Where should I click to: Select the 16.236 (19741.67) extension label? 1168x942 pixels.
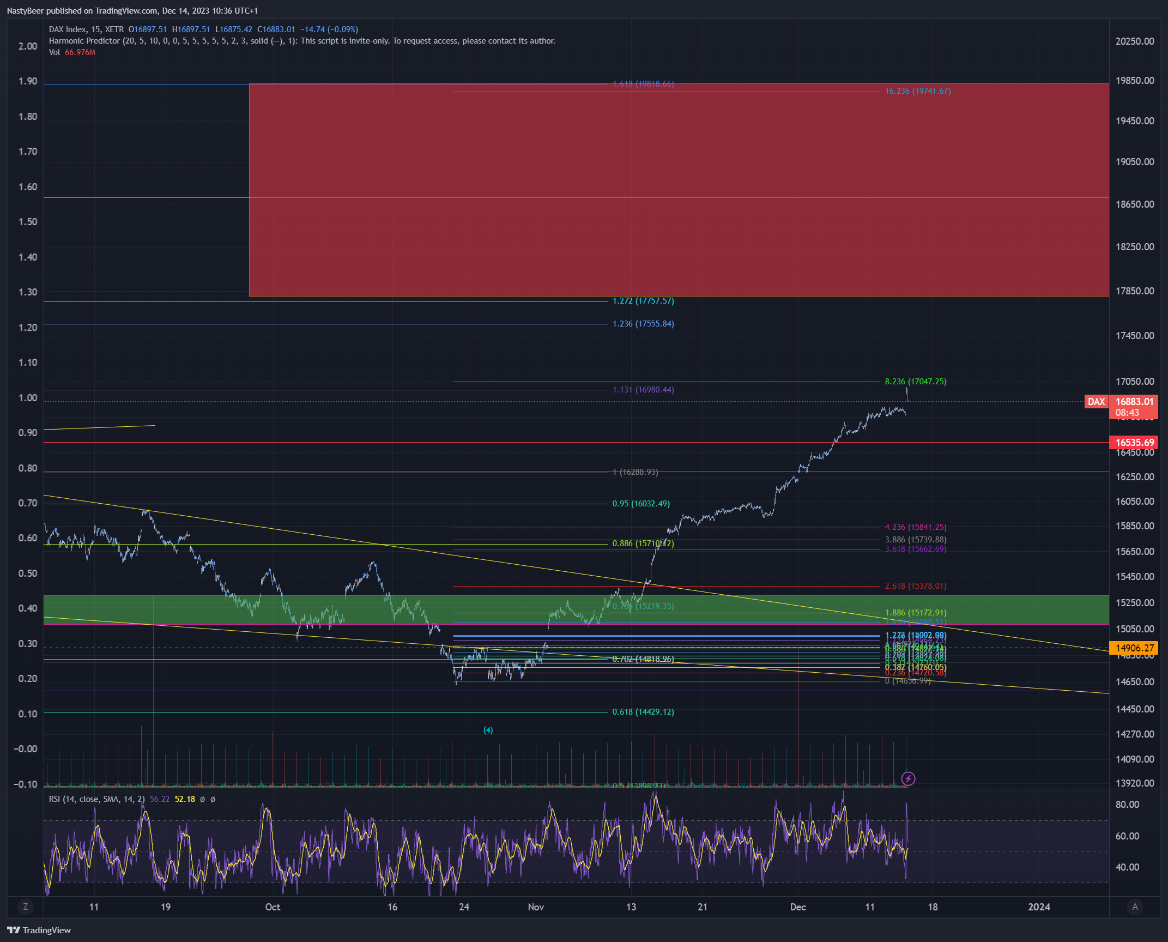pos(918,91)
